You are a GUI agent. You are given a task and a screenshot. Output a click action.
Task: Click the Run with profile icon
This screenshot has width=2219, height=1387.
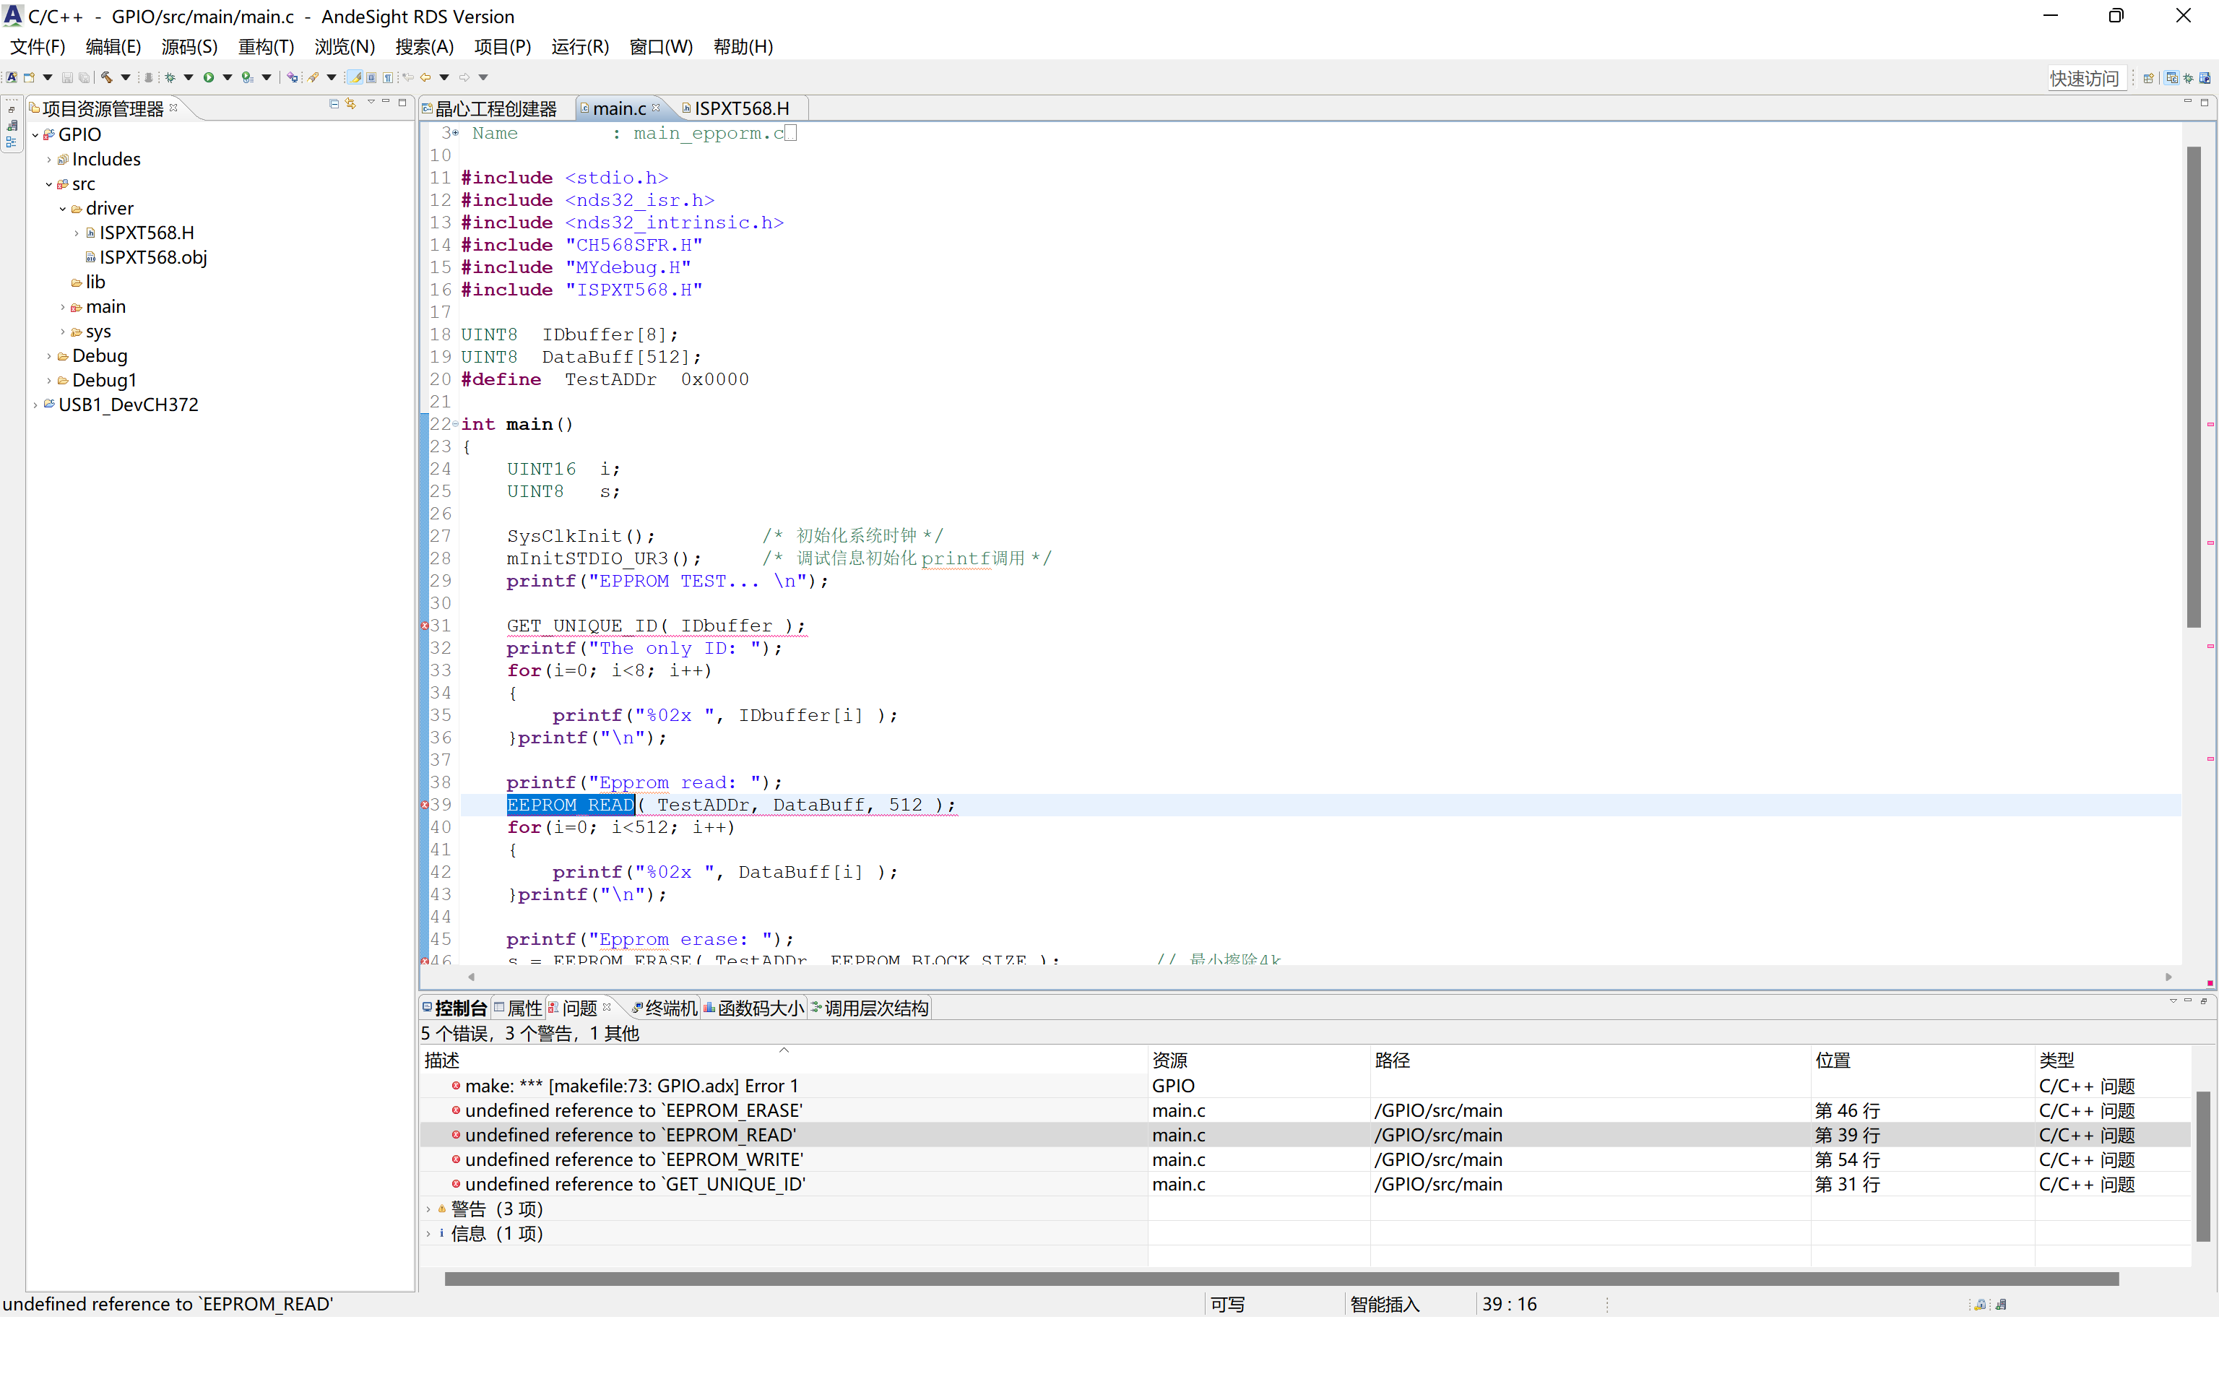pos(248,78)
